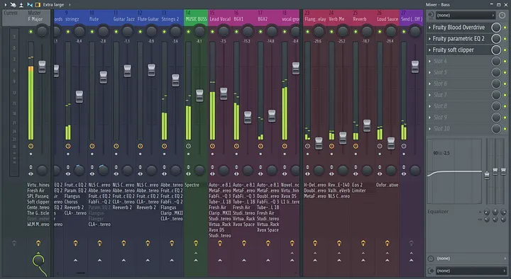
Task: Click the send icon below flute track
Action: (x=99, y=243)
